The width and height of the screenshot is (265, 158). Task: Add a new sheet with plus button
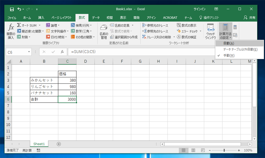[x=59, y=144]
